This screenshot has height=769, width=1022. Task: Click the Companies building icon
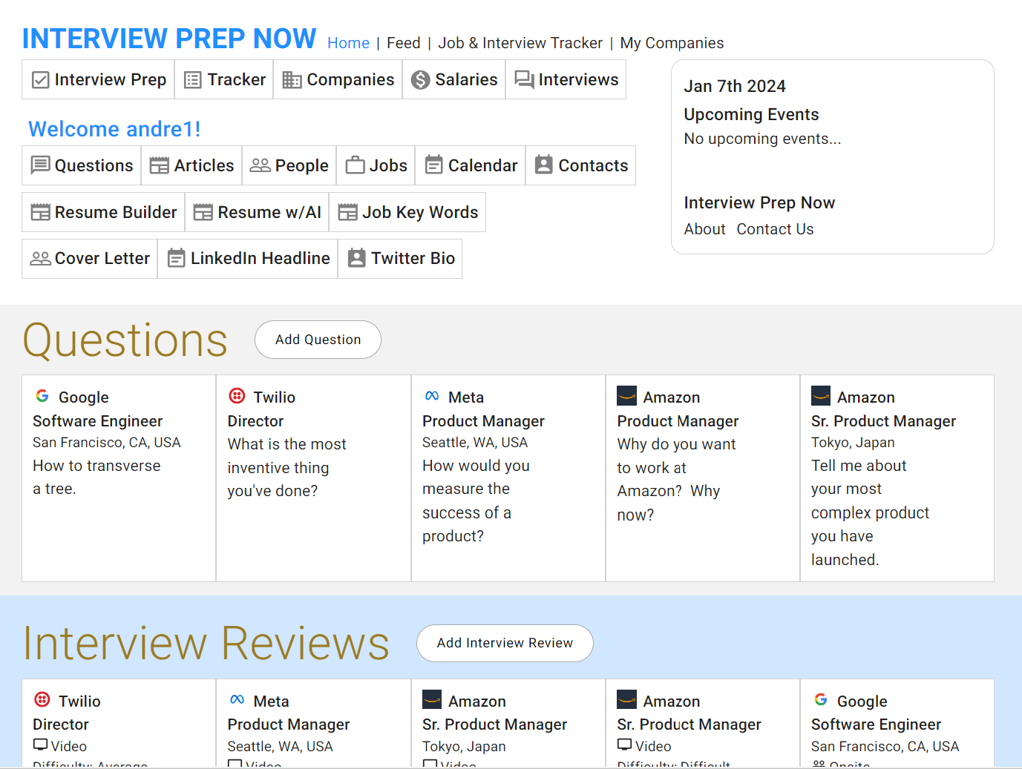(292, 80)
